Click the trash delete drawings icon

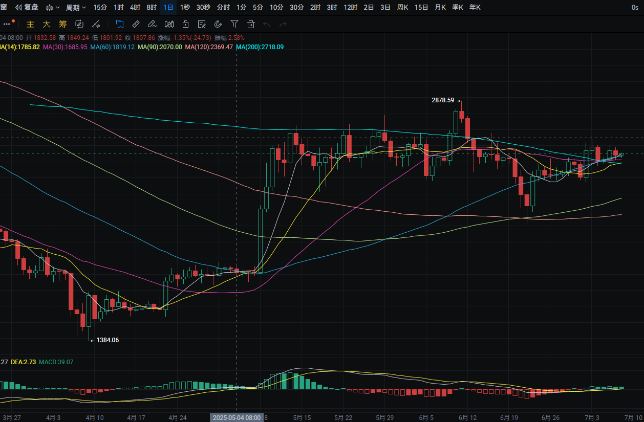point(251,24)
